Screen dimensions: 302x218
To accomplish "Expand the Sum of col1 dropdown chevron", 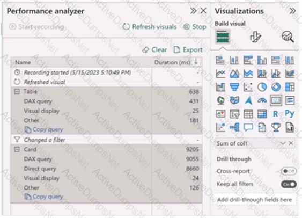I will 283,143.
